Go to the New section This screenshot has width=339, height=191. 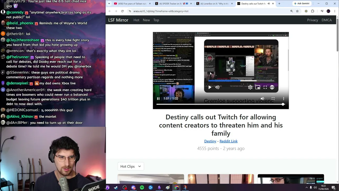click(x=146, y=20)
